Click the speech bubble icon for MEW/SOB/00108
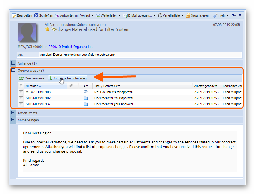The width and height of the screenshot is (255, 194). (x=86, y=92)
